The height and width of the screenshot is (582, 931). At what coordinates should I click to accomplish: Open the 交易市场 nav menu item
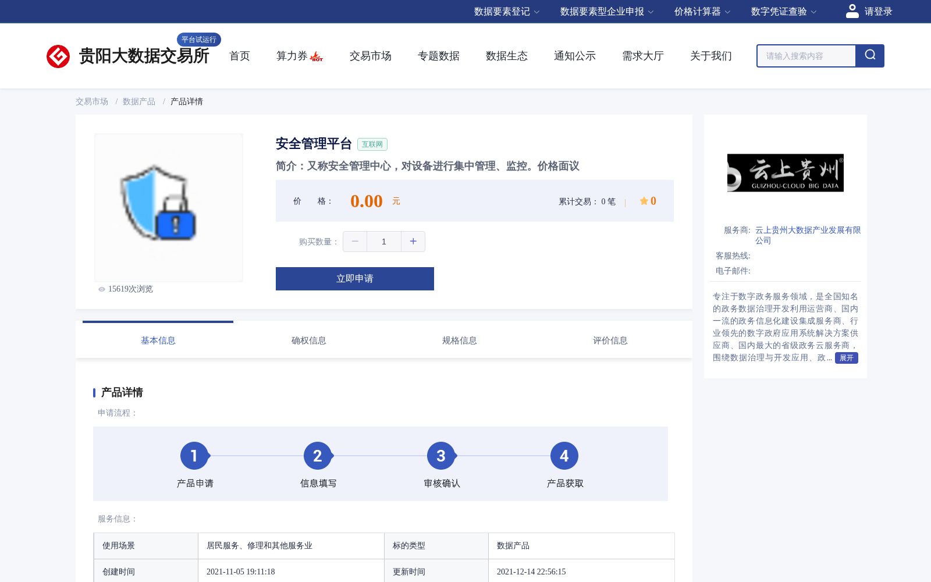(371, 56)
